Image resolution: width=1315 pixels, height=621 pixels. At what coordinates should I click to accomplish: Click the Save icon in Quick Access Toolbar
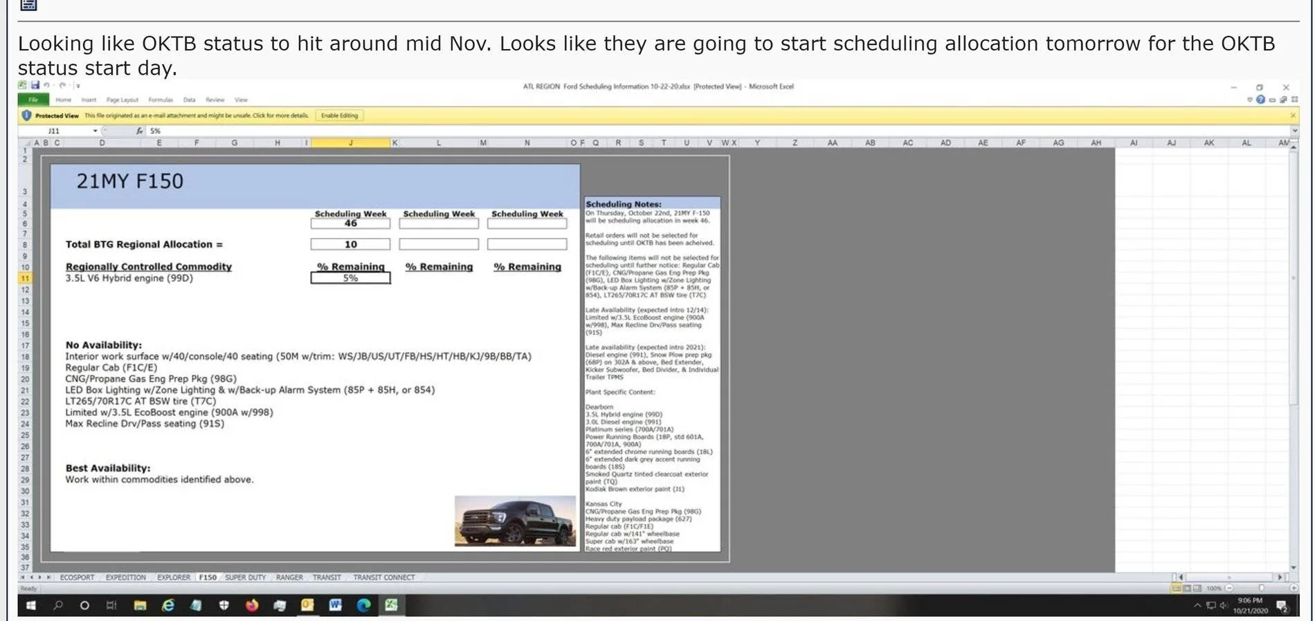point(35,85)
